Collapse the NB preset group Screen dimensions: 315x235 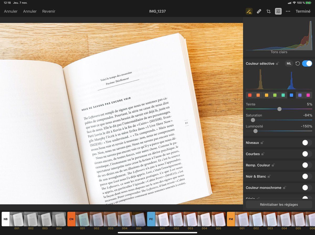[x=6, y=219]
